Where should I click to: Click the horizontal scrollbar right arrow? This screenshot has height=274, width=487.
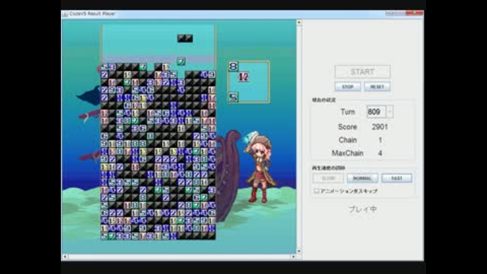point(293,257)
